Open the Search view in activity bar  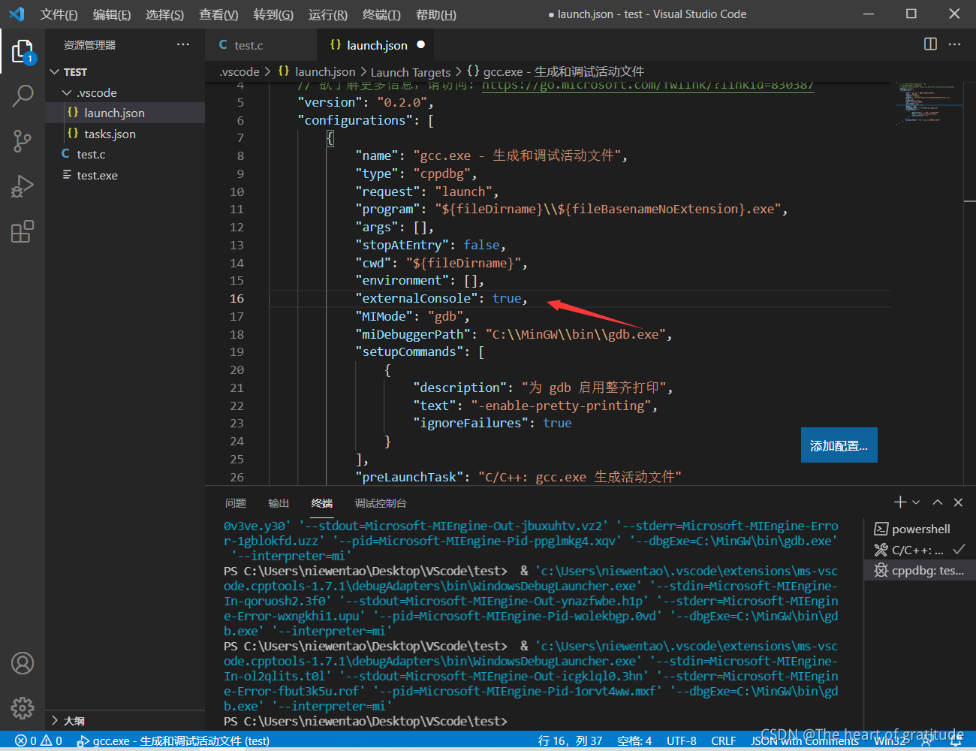[x=23, y=95]
